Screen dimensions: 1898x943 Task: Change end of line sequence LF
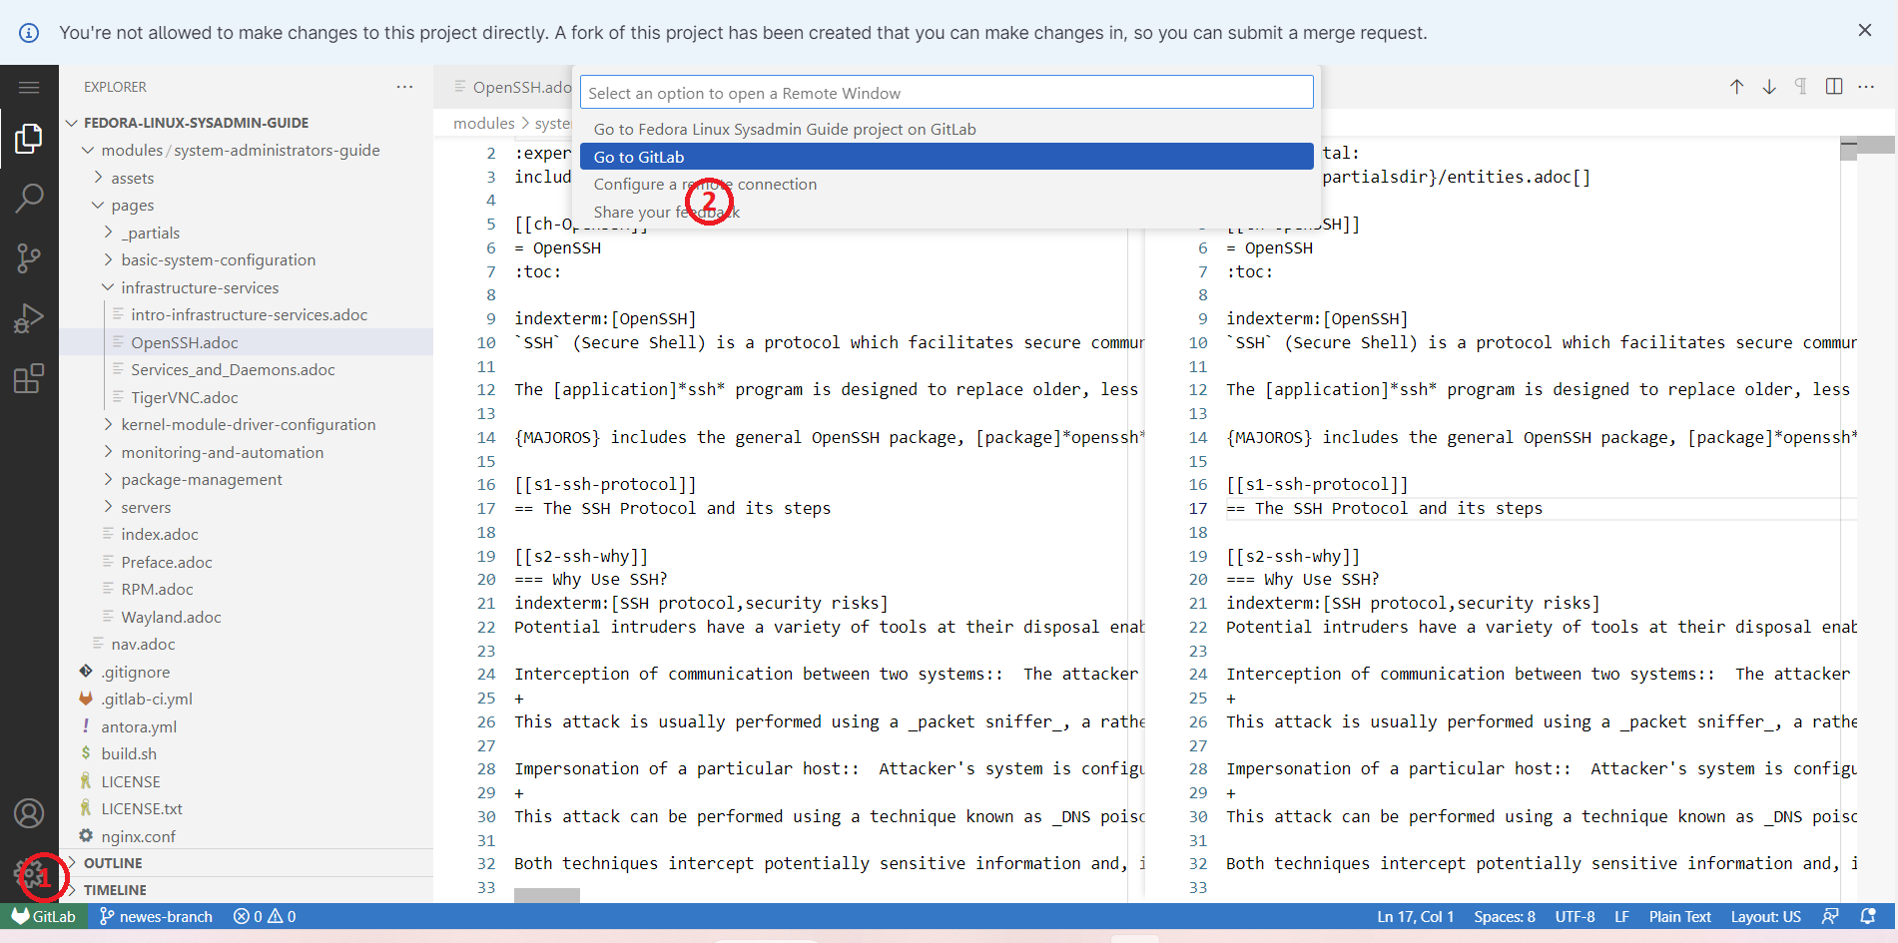[1621, 916]
